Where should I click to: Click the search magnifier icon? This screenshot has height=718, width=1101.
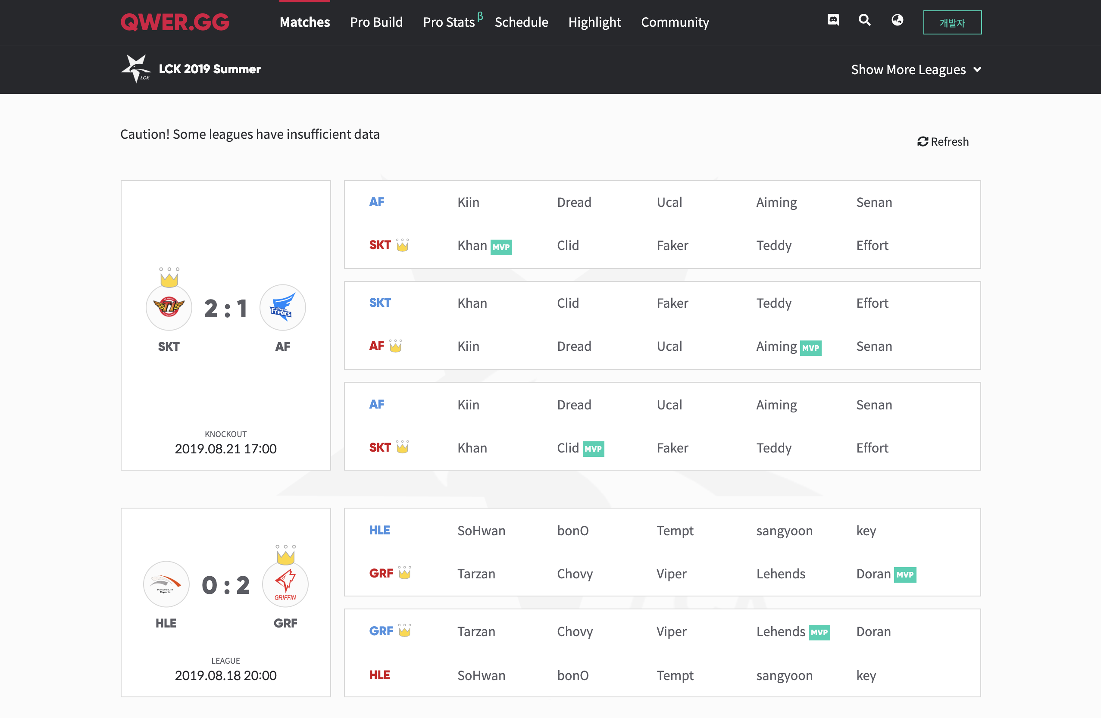click(x=864, y=20)
